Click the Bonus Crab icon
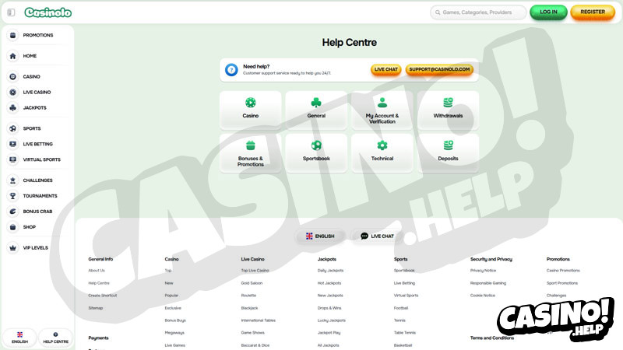The image size is (623, 350). click(x=12, y=212)
